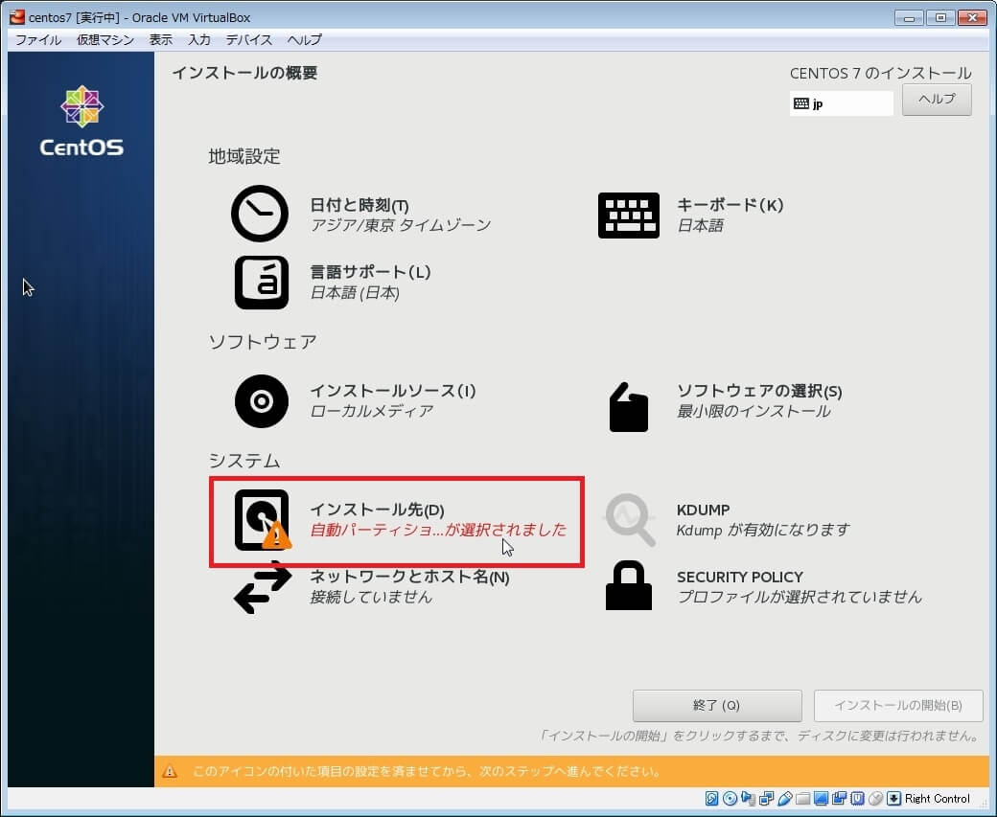This screenshot has width=997, height=817.
Task: Open the デバイス menu
Action: (249, 39)
